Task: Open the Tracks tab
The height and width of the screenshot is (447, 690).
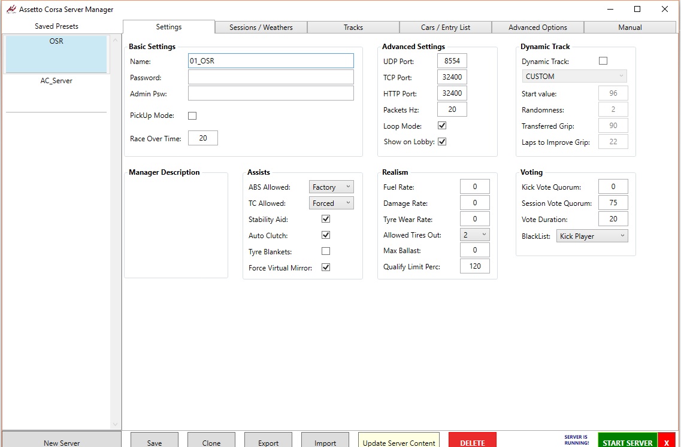Action: click(353, 28)
